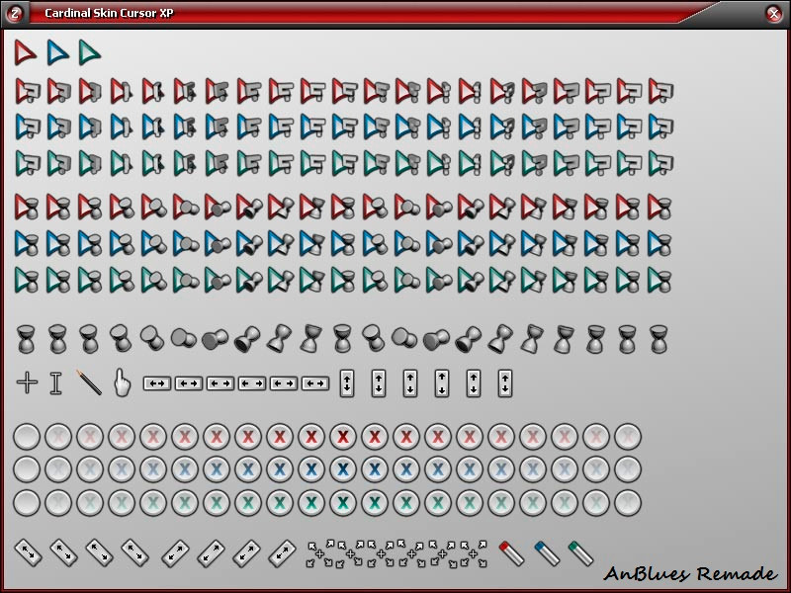Click the leftmost vertical resize cursor
Image resolution: width=791 pixels, height=593 pixels.
coord(347,383)
